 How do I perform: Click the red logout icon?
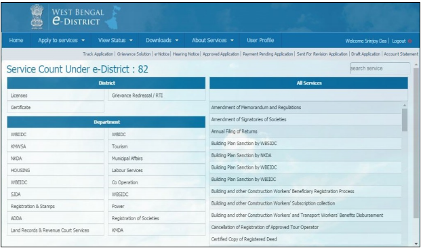(x=409, y=41)
